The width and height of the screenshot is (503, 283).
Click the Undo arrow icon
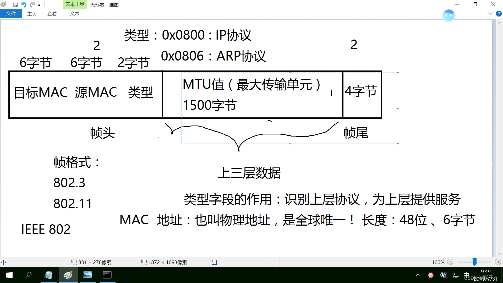(24, 5)
